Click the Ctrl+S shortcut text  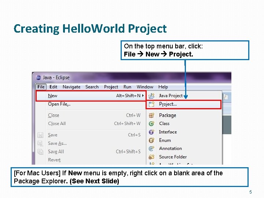[134, 135]
